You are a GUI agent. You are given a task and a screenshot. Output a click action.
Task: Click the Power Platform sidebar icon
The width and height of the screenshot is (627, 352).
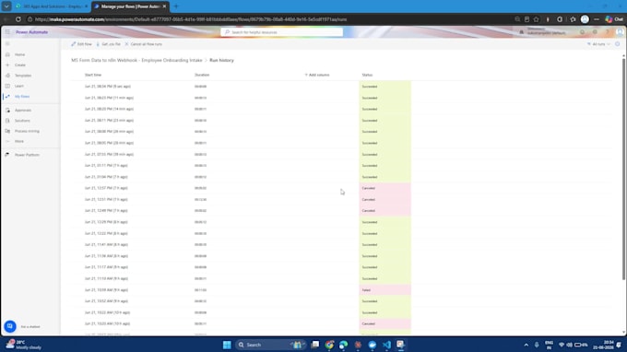(x=7, y=155)
